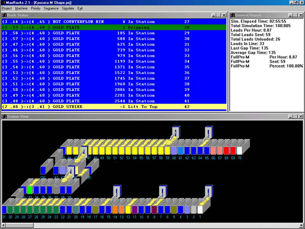Click the hoist above station 1
This screenshot has width=305, height=229.
[x=209, y=191]
